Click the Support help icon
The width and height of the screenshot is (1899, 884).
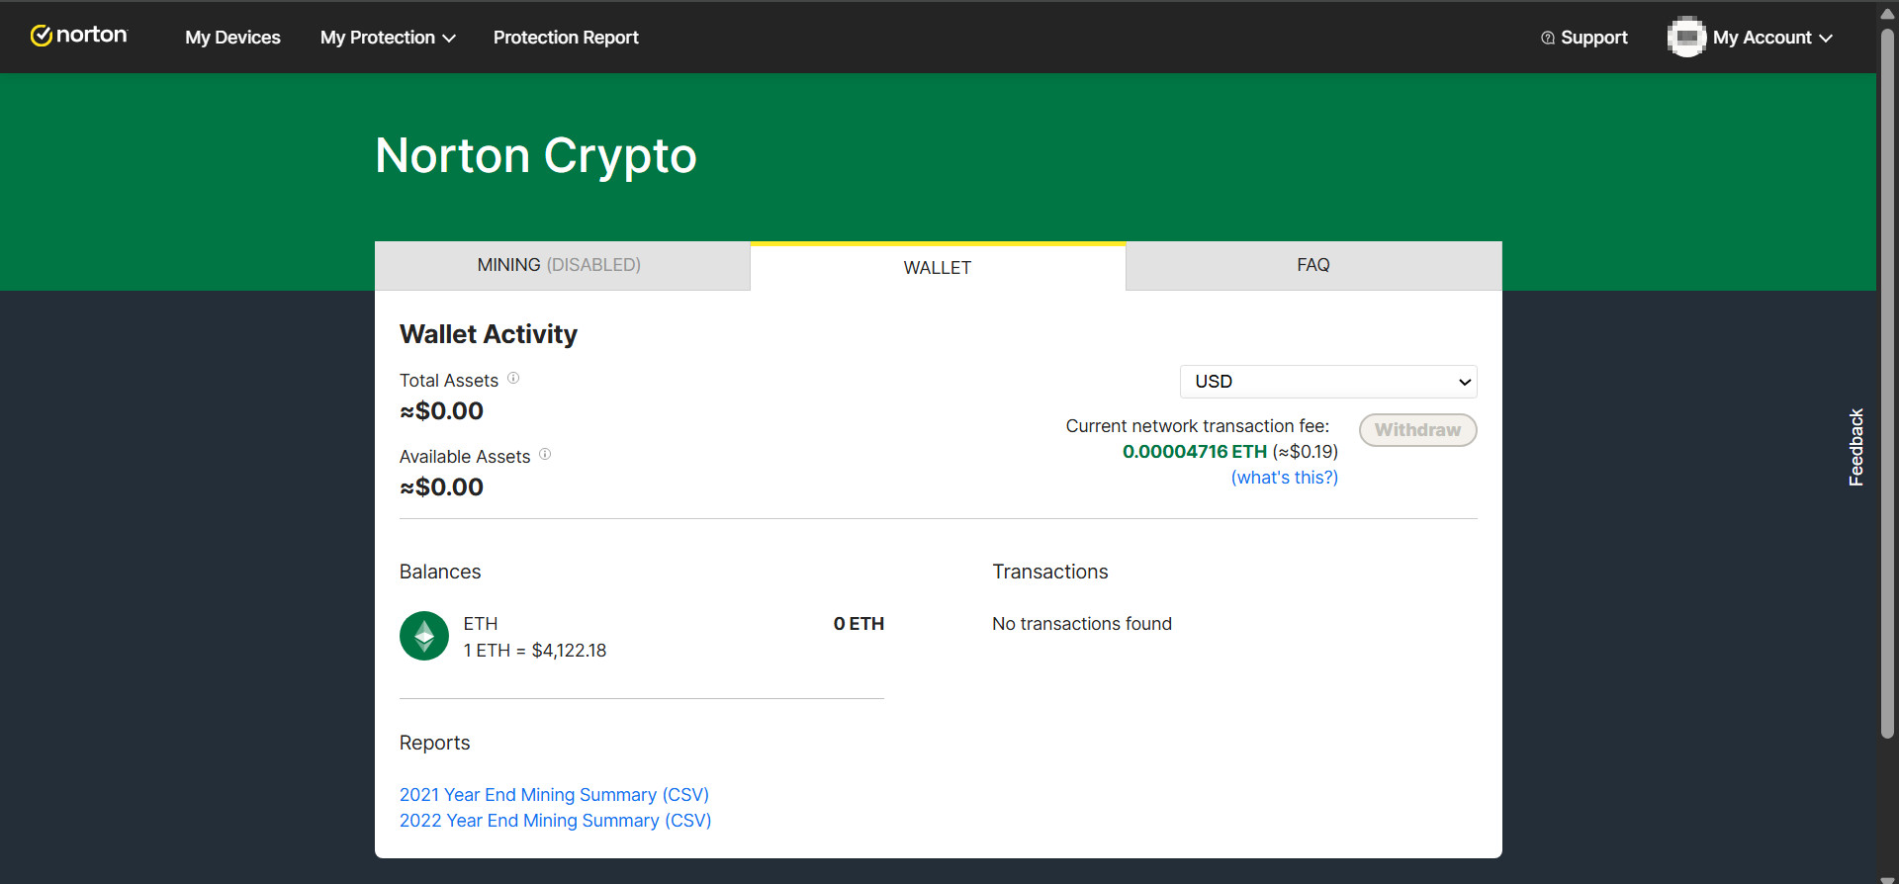coord(1548,38)
